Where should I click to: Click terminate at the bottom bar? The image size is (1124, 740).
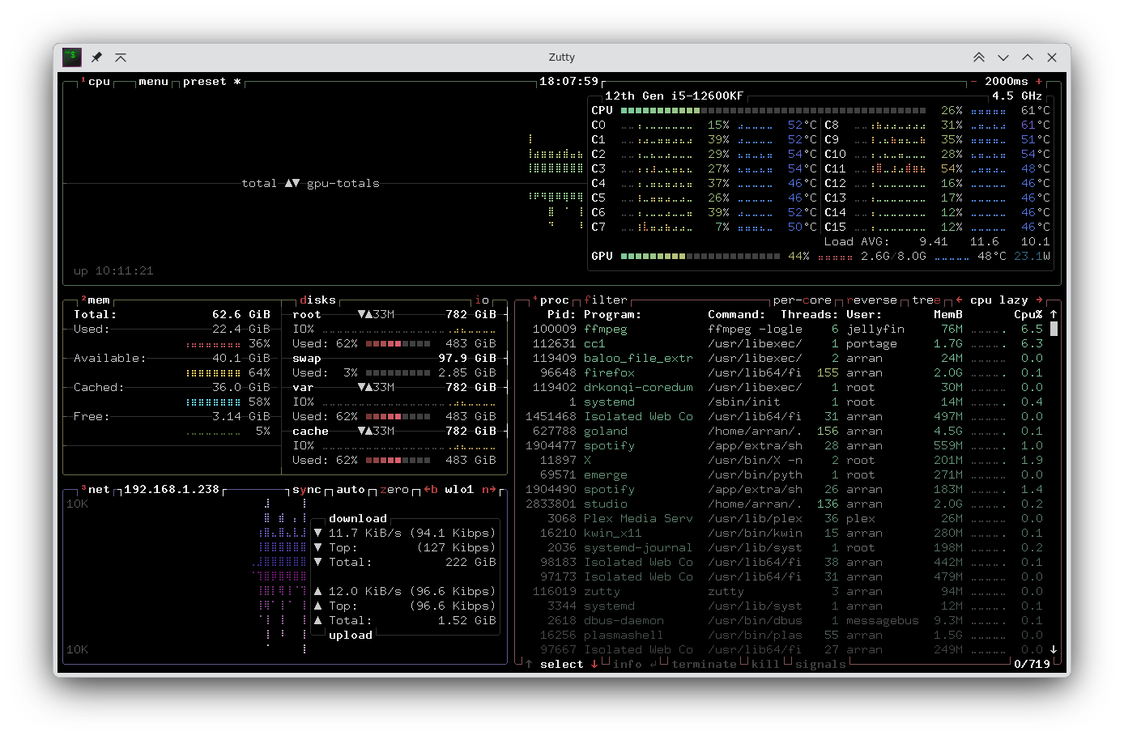[x=705, y=664]
